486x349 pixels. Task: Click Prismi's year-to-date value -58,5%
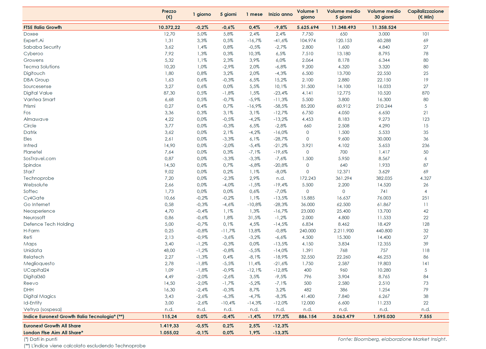[280, 106]
